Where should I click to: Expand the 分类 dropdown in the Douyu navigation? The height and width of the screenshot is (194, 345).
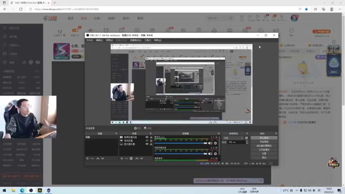pyautogui.click(x=97, y=18)
